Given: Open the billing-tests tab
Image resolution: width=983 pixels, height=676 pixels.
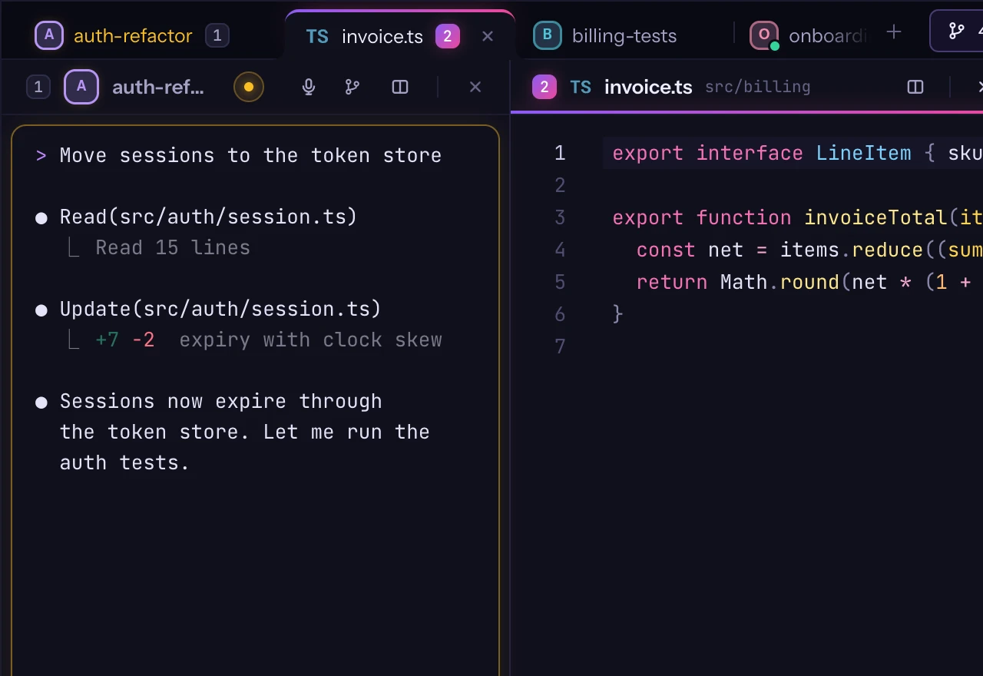Looking at the screenshot, I should [x=607, y=35].
